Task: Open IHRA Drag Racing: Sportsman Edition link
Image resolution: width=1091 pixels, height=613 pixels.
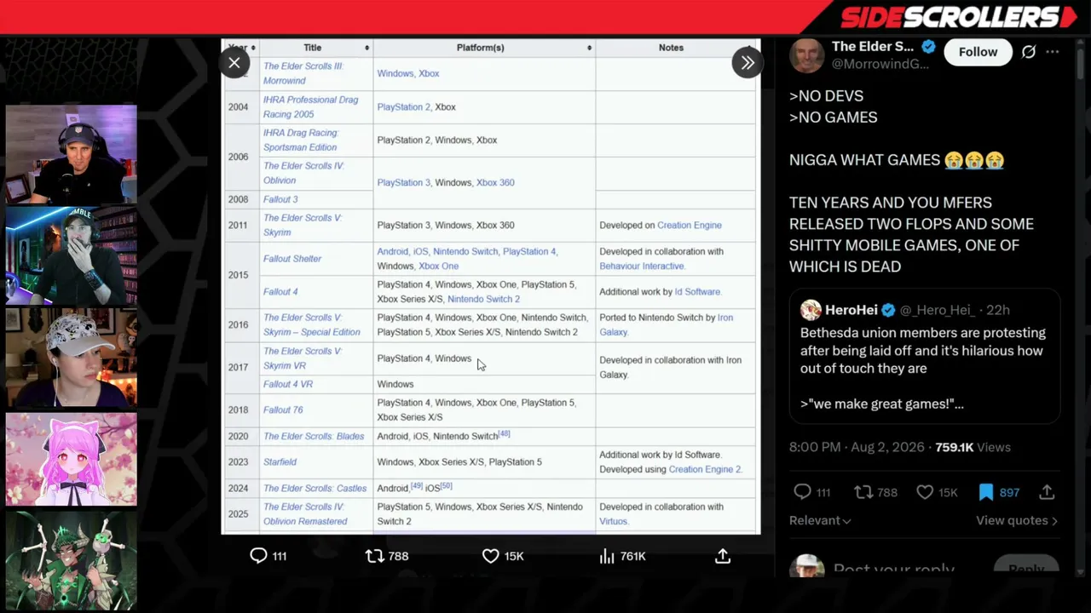Action: [301, 140]
